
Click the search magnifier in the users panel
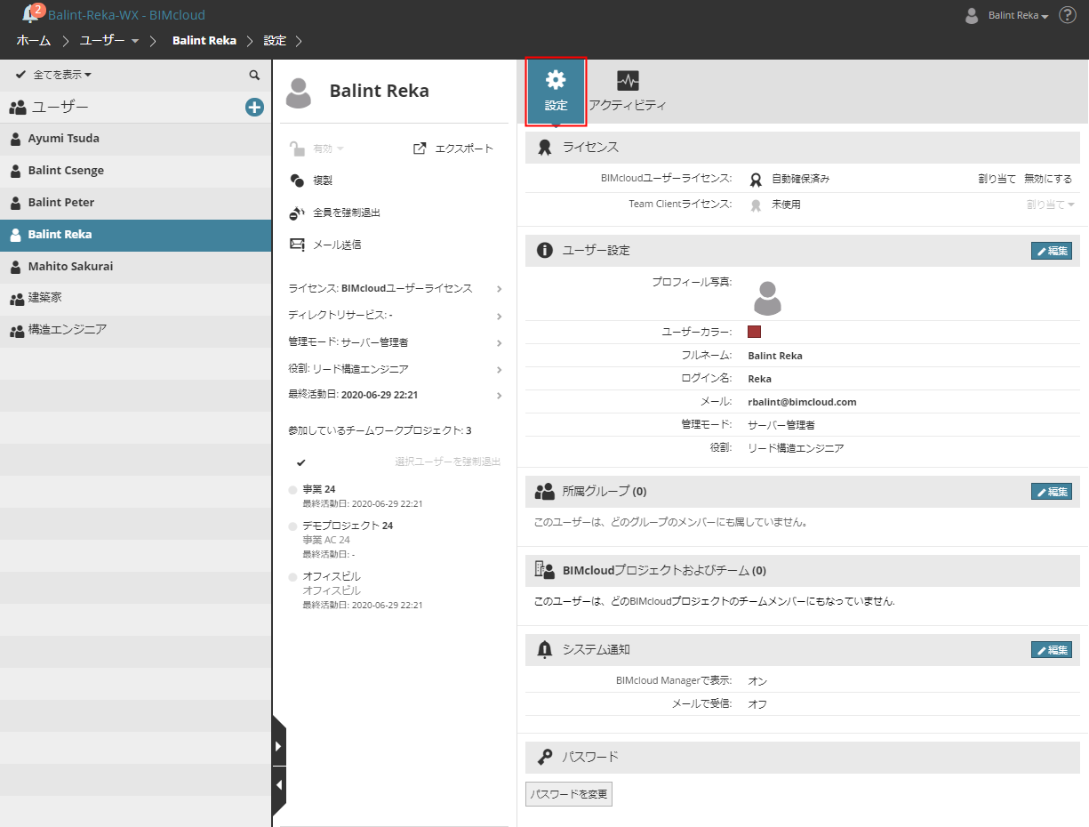tap(254, 76)
